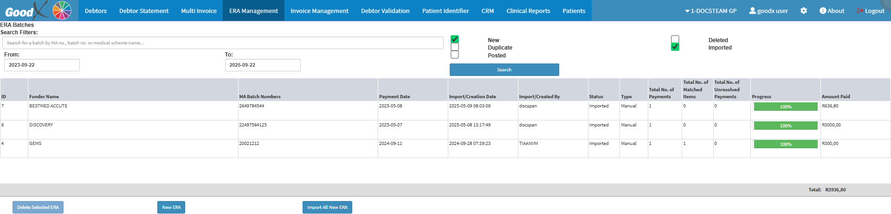Click the Logout icon
This screenshot has width=891, height=214.
pos(860,11)
